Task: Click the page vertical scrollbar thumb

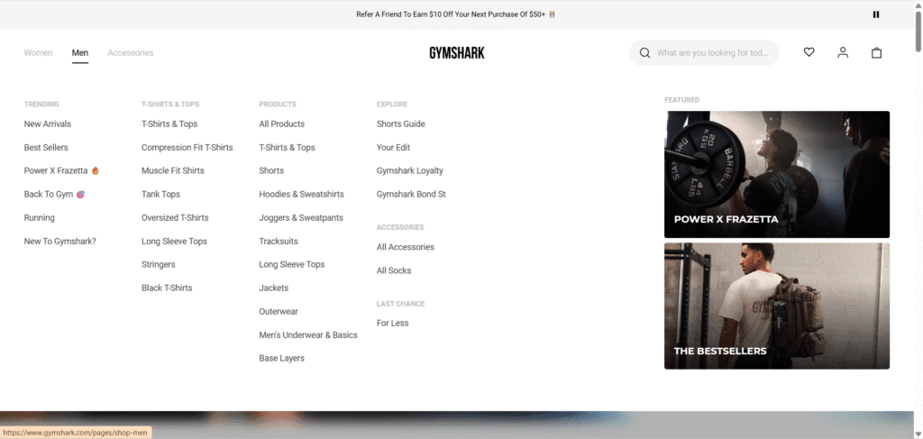Action: 918,31
